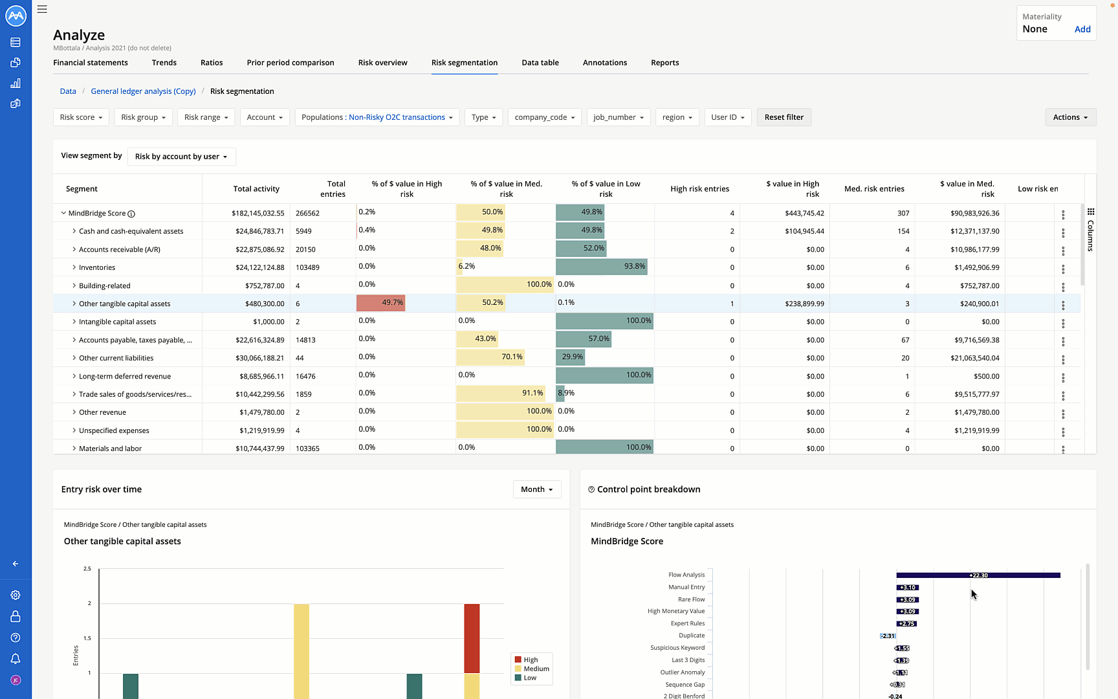
Task: Open the Risk group filter dropdown
Action: [143, 117]
